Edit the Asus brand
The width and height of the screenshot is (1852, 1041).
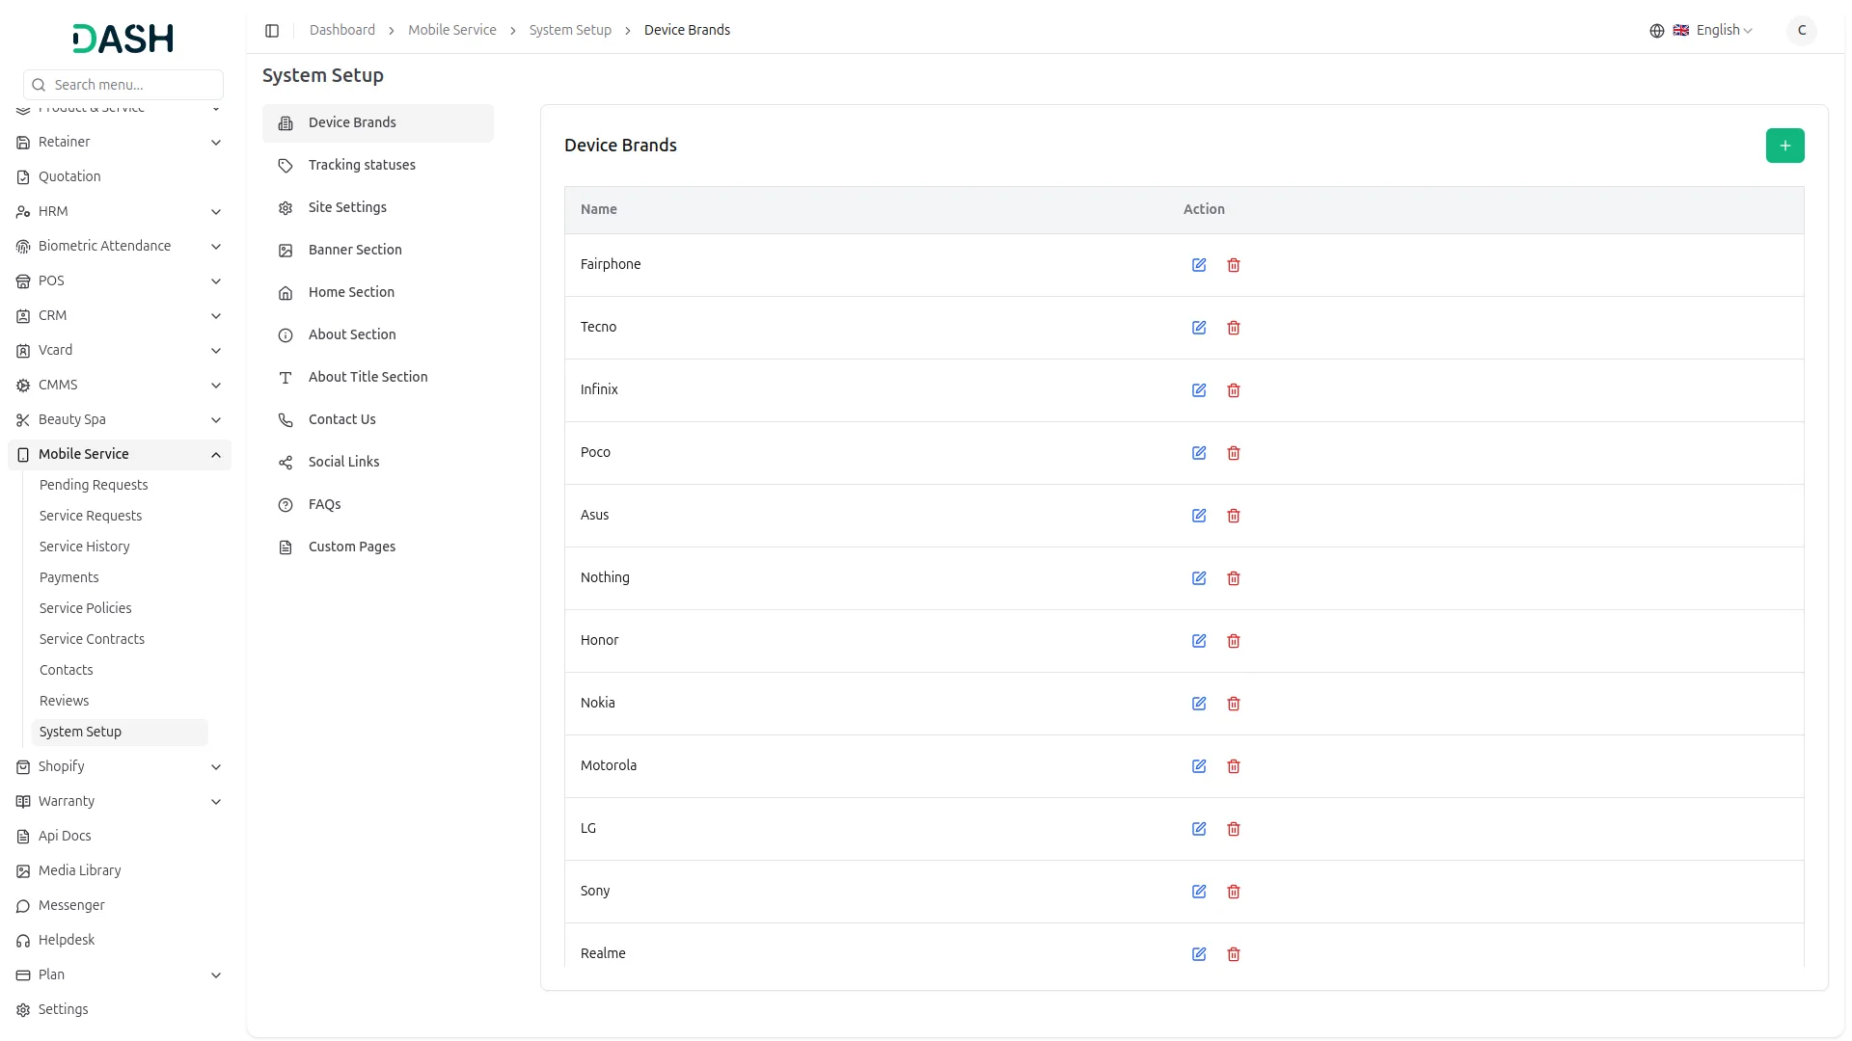(x=1199, y=516)
